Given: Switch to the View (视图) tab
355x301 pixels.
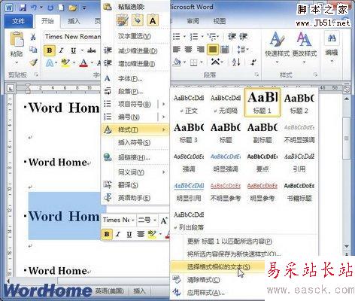Looking at the screenshot, I should click(x=220, y=21).
